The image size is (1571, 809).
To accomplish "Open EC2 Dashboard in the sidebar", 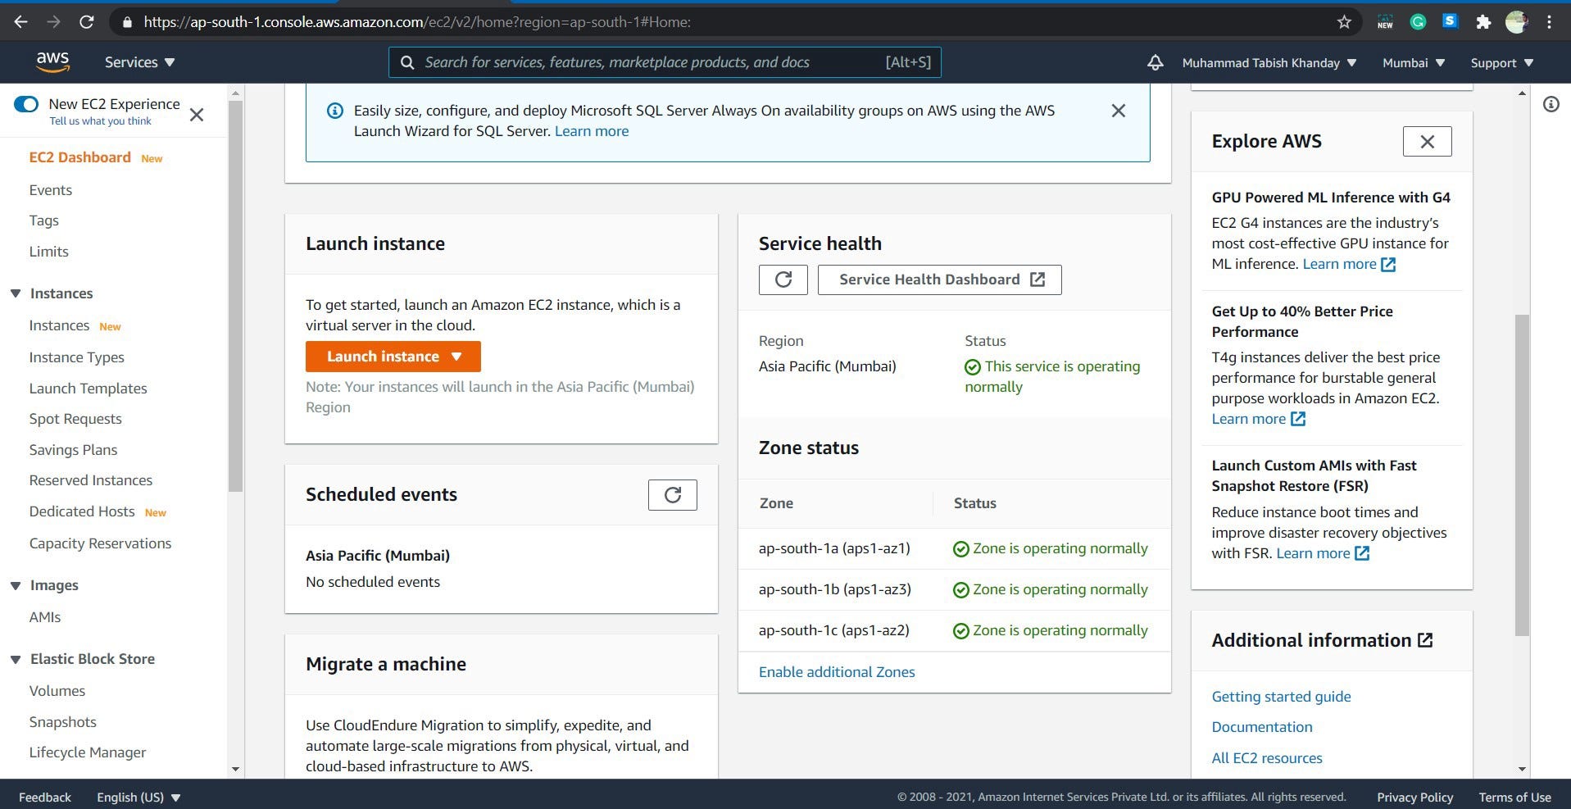I will coord(79,157).
